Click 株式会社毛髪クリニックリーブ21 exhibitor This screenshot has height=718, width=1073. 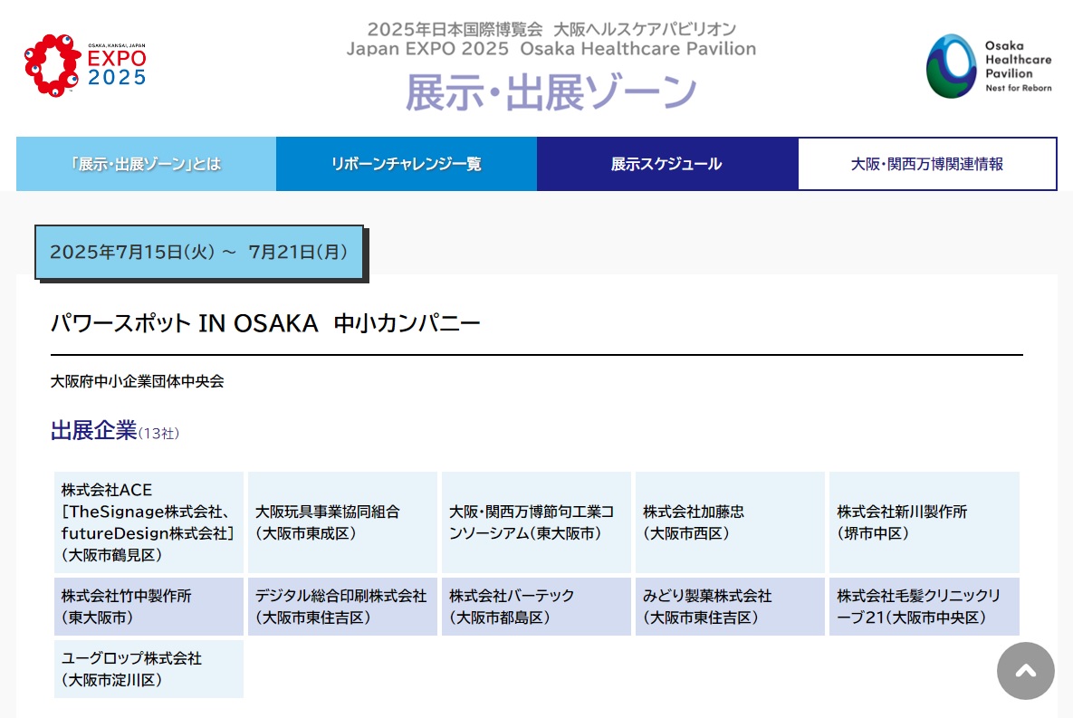pos(924,607)
